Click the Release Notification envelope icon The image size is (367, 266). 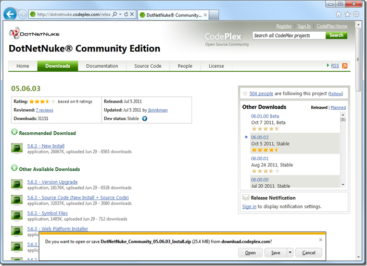[246, 197]
